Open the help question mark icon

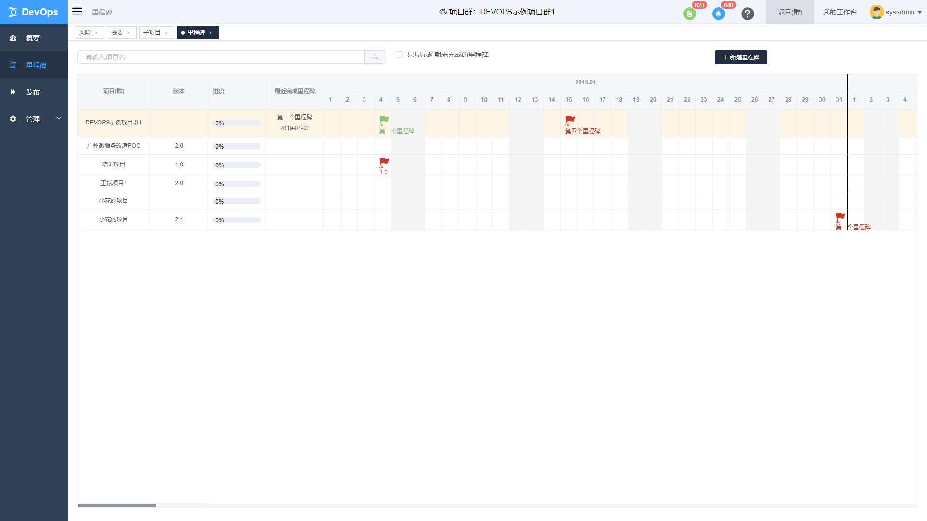(x=747, y=14)
